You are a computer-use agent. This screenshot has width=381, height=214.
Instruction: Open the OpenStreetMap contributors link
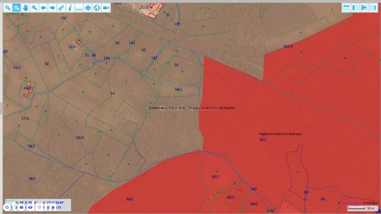[351, 203]
